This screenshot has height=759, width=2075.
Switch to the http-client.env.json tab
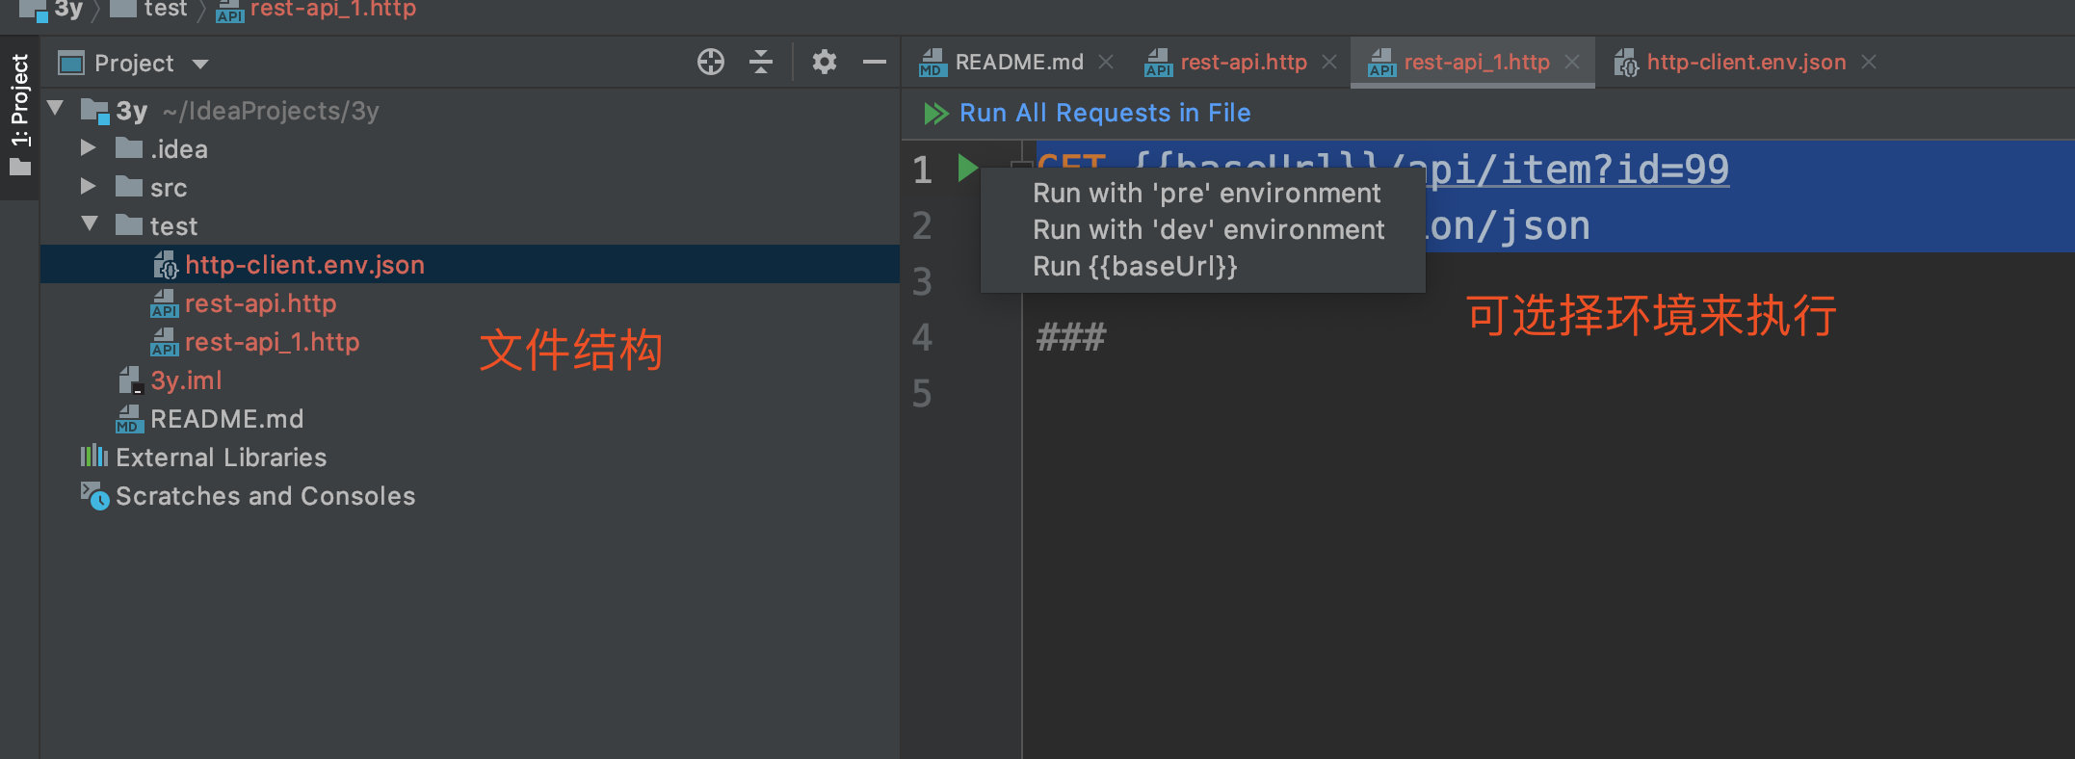[x=1746, y=63]
